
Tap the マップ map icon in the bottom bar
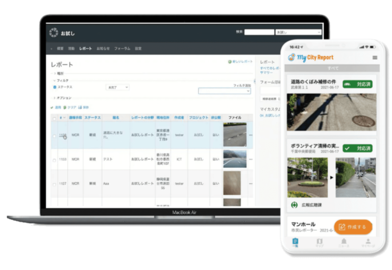[320, 242]
